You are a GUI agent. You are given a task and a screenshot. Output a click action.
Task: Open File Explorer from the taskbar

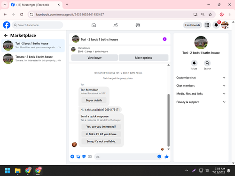tap(17, 170)
